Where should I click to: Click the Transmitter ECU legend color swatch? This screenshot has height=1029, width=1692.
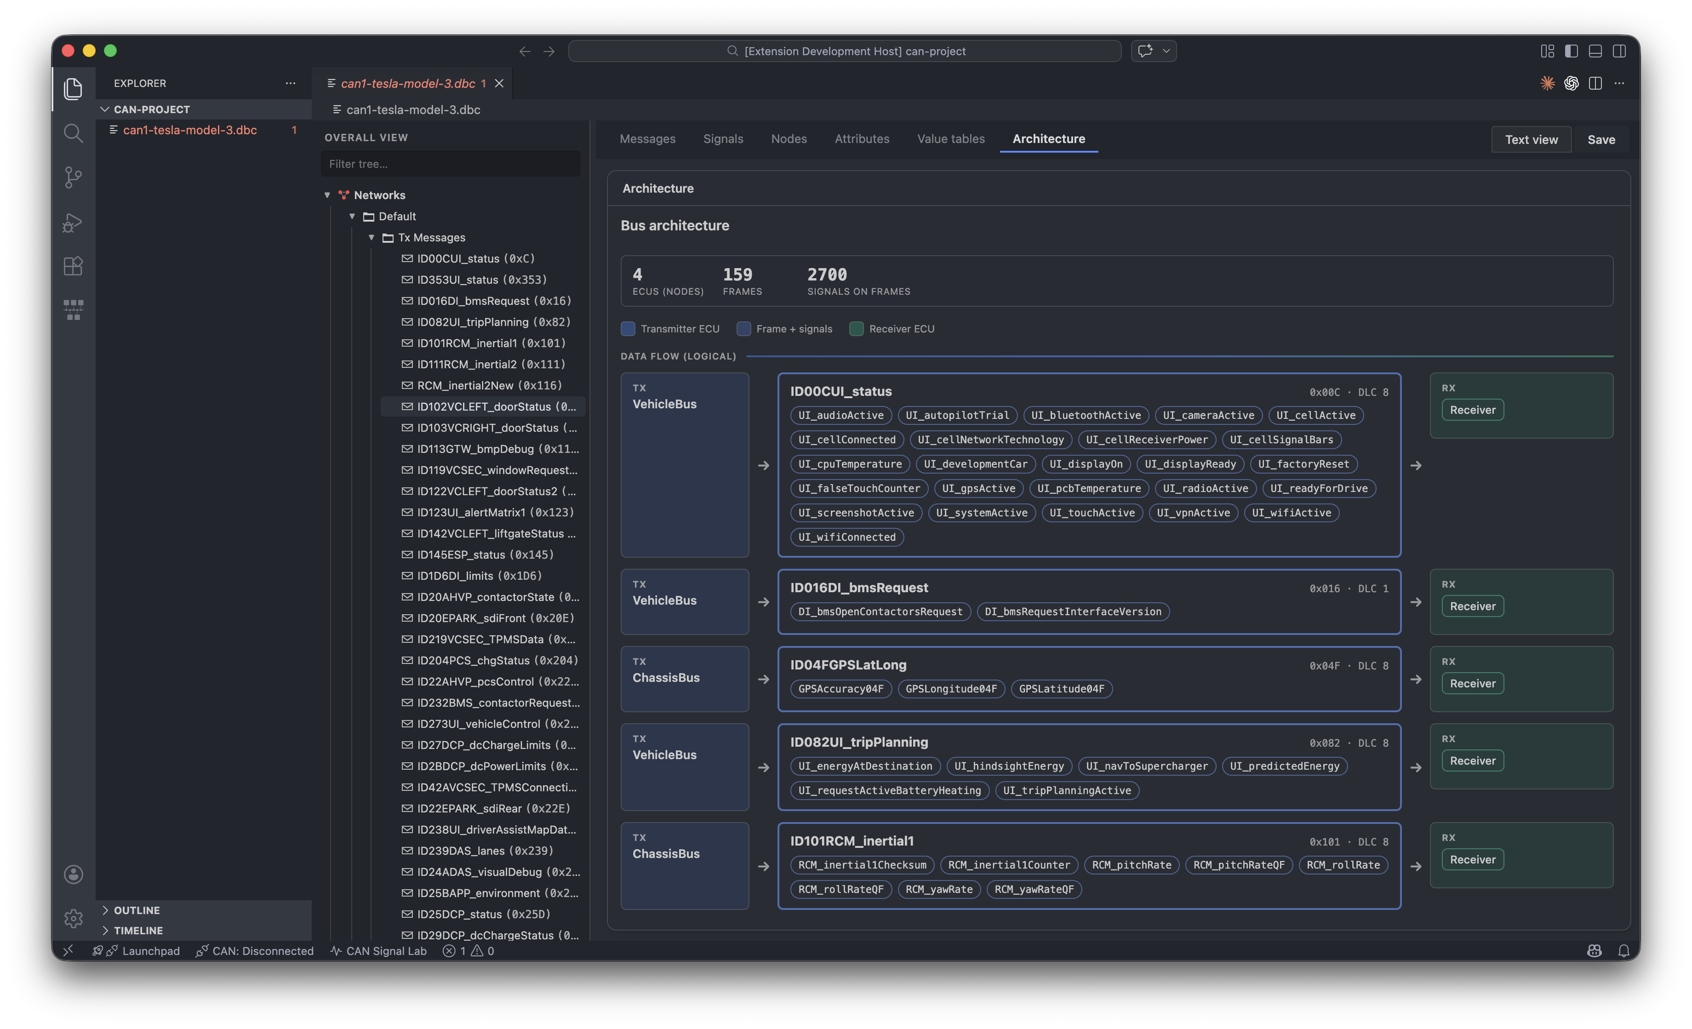(628, 328)
